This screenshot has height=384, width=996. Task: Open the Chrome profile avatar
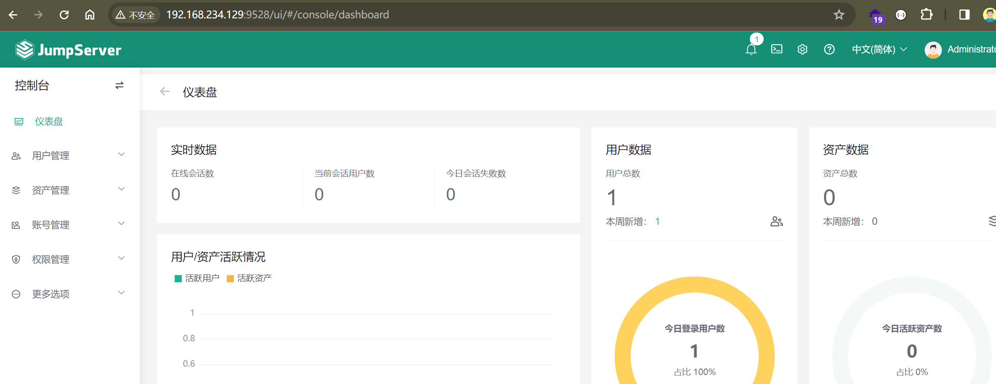pos(990,15)
